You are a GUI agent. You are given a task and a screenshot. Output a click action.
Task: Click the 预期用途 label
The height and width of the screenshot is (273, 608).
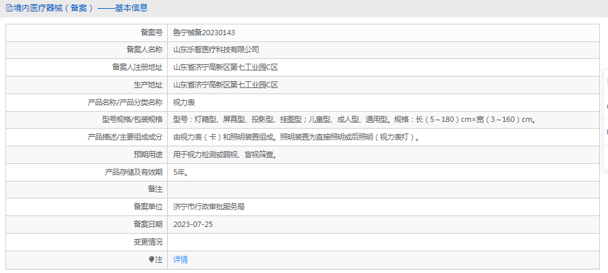148,155
